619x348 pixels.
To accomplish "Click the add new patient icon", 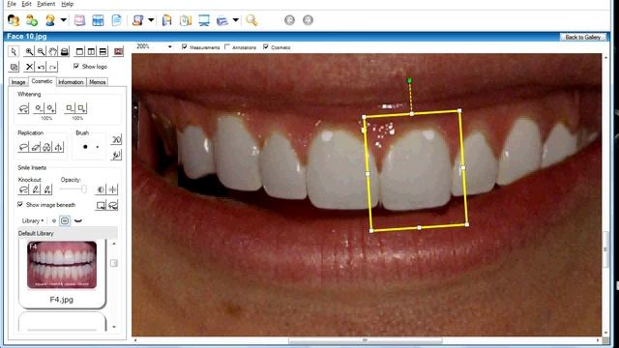I will coord(32,19).
